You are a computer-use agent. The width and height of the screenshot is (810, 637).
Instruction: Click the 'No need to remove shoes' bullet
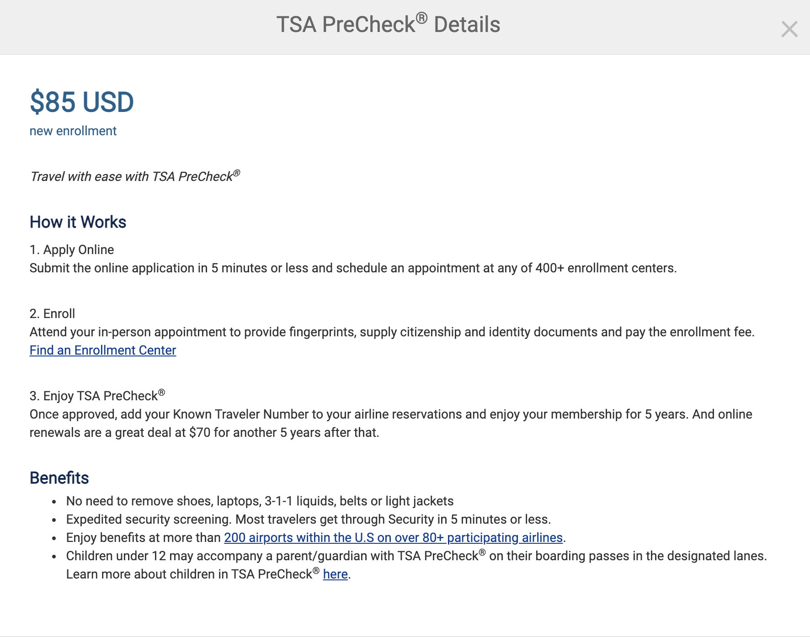[260, 501]
